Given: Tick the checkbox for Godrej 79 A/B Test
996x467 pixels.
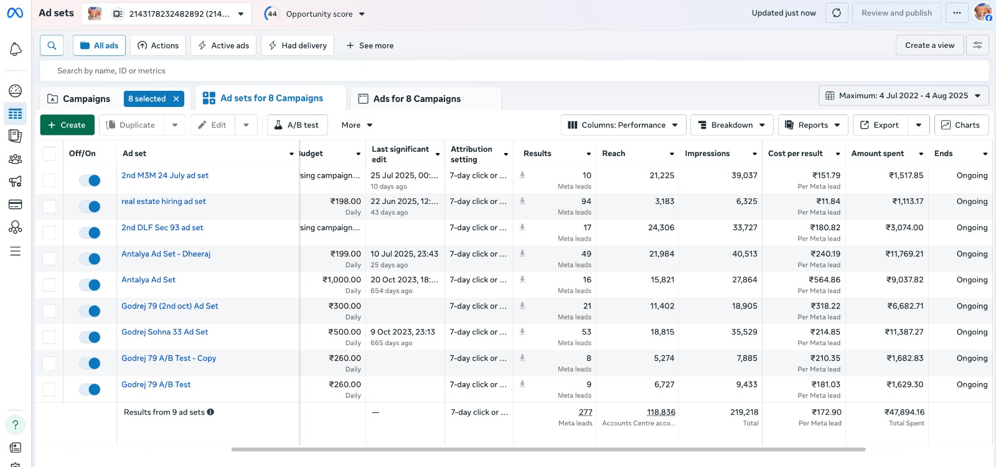Looking at the screenshot, I should click(x=49, y=389).
